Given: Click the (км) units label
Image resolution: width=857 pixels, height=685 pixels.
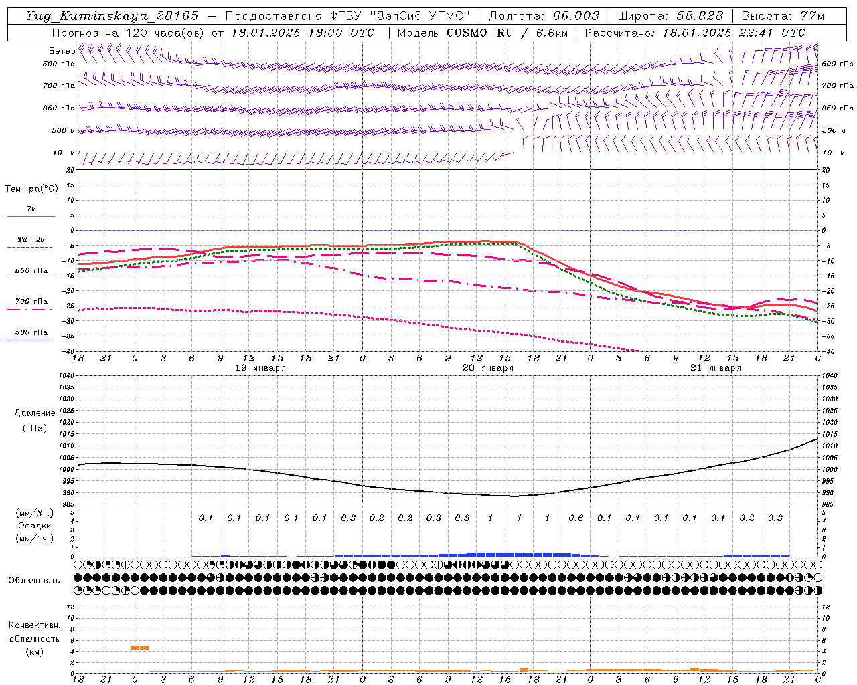Looking at the screenshot, I should 34,652.
